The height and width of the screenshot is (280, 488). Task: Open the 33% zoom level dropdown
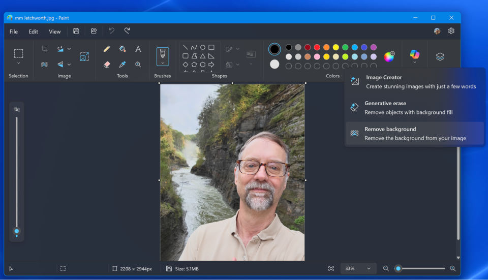click(x=358, y=268)
